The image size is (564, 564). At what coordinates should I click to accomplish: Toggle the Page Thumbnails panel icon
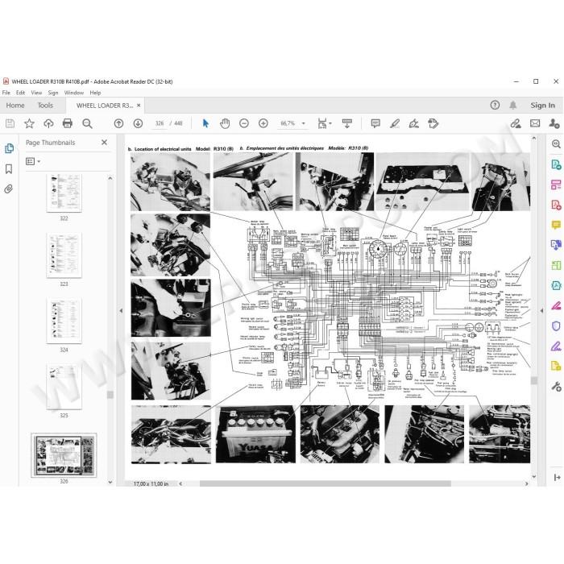(9, 148)
